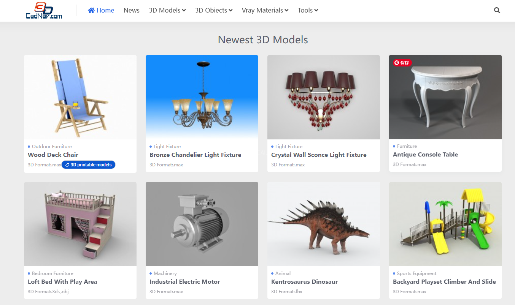Go to the Home page link

click(101, 10)
